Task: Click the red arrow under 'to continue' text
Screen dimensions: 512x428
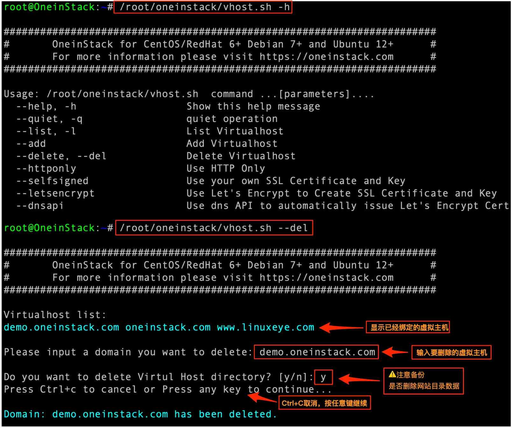Action: 262,398
